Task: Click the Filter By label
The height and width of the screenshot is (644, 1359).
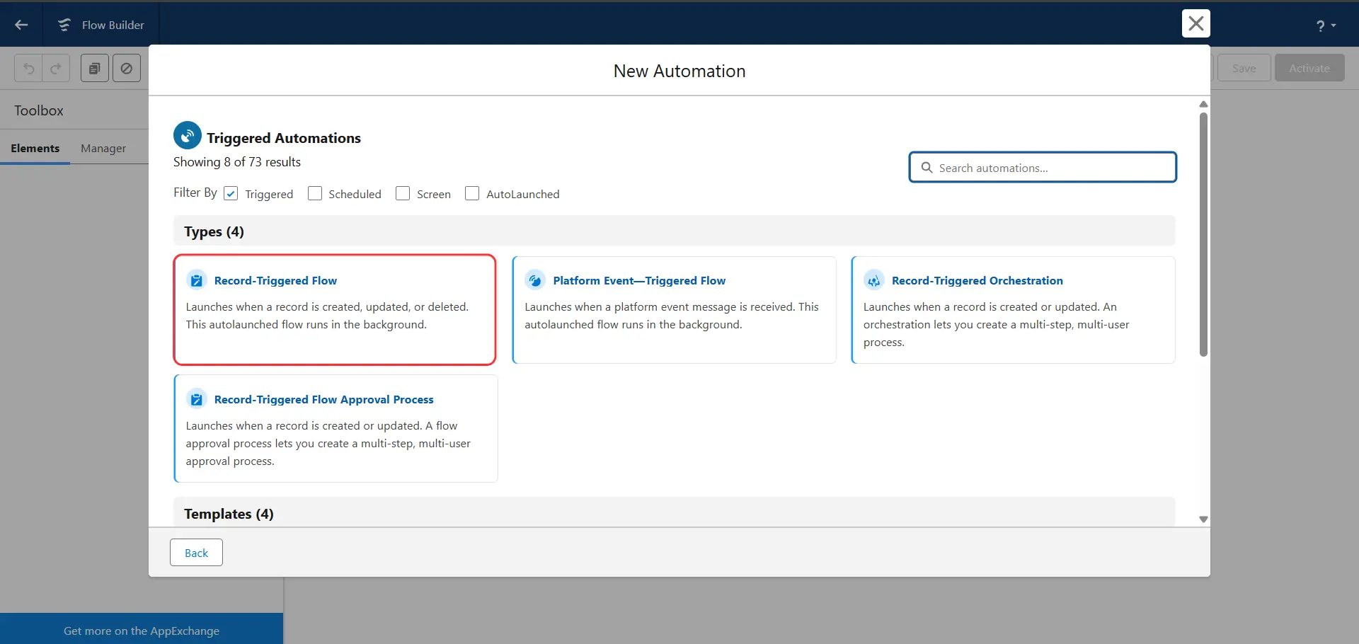Action: coord(195,192)
